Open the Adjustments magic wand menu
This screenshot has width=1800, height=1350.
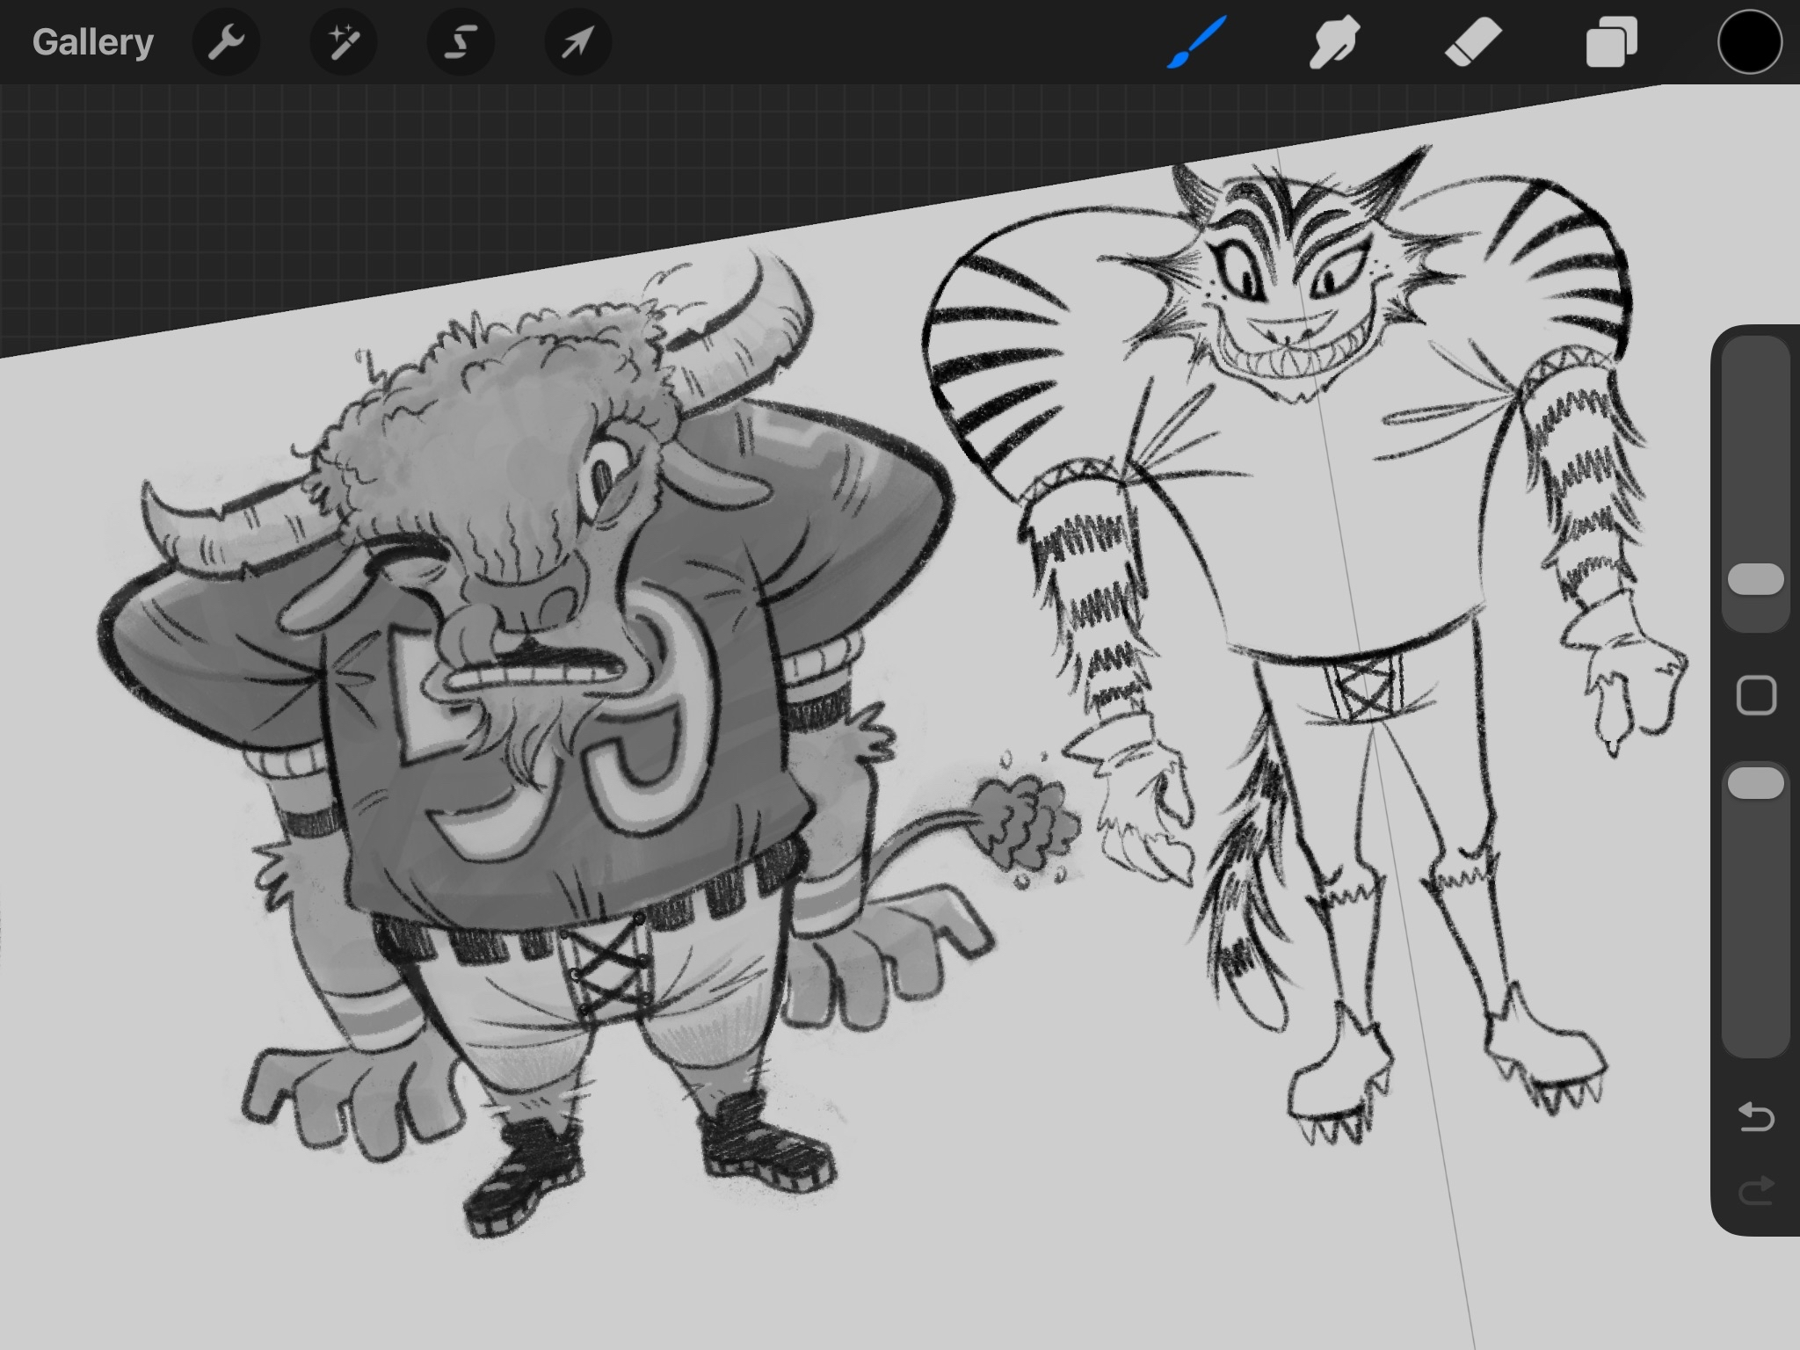click(x=343, y=42)
